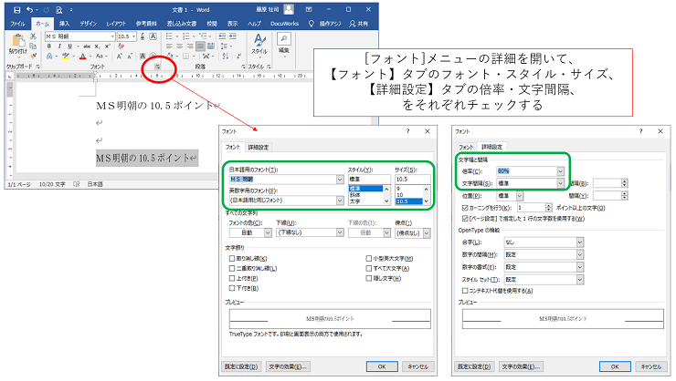Click the justify alignment icon
676x381 pixels.
tap(200, 46)
